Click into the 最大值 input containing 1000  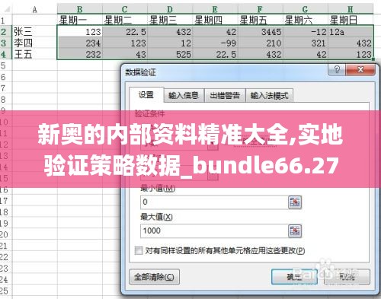coord(214,231)
